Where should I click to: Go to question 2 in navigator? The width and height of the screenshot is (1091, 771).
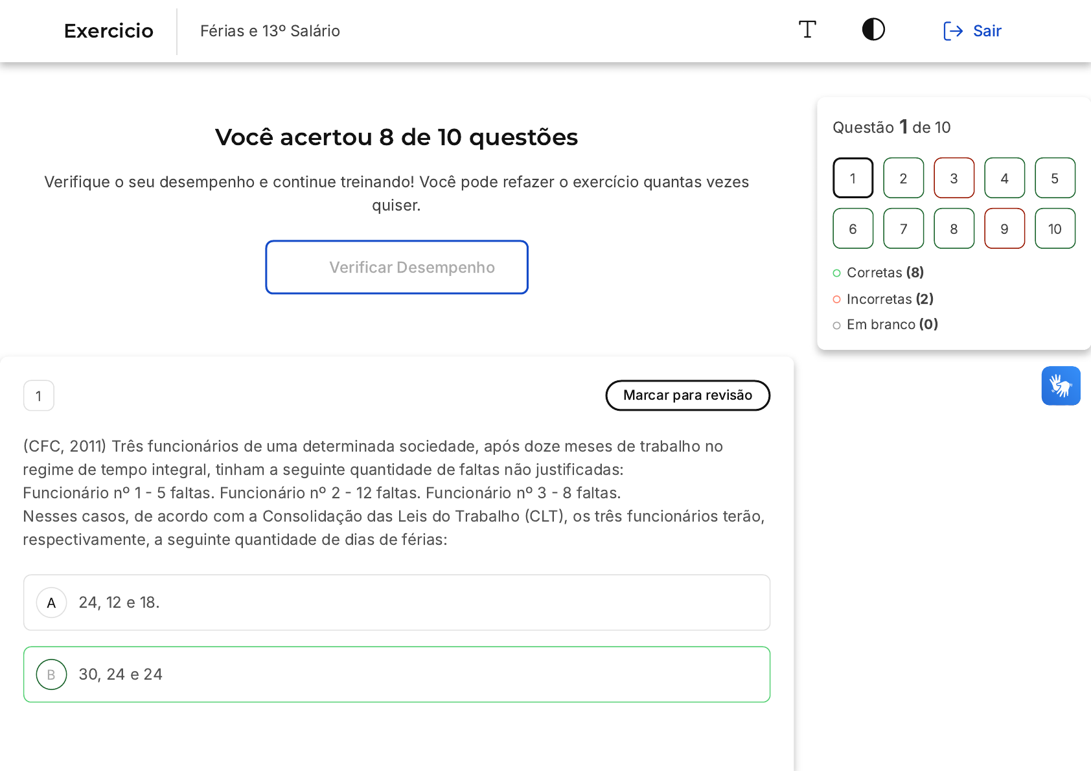pos(903,178)
